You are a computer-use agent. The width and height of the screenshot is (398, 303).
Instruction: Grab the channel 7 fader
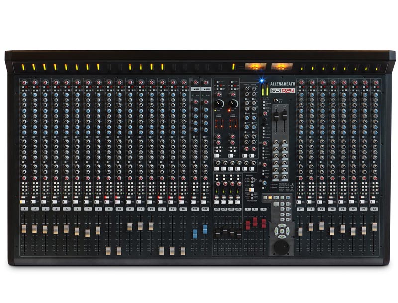pos(88,233)
